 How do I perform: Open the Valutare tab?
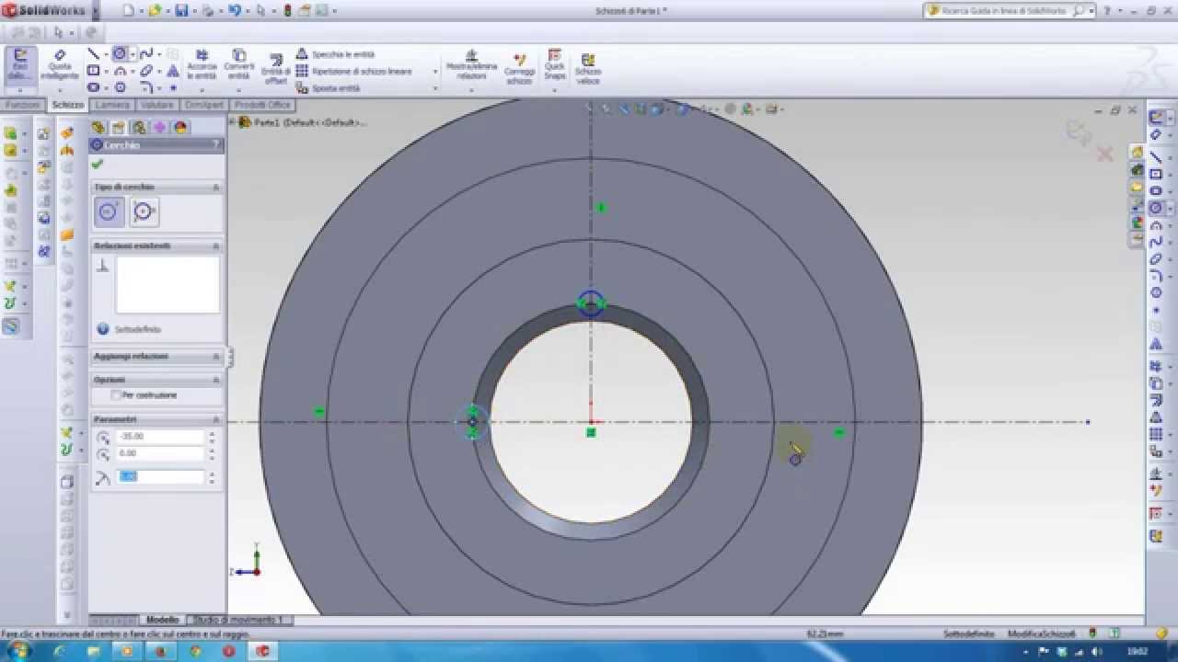(157, 105)
